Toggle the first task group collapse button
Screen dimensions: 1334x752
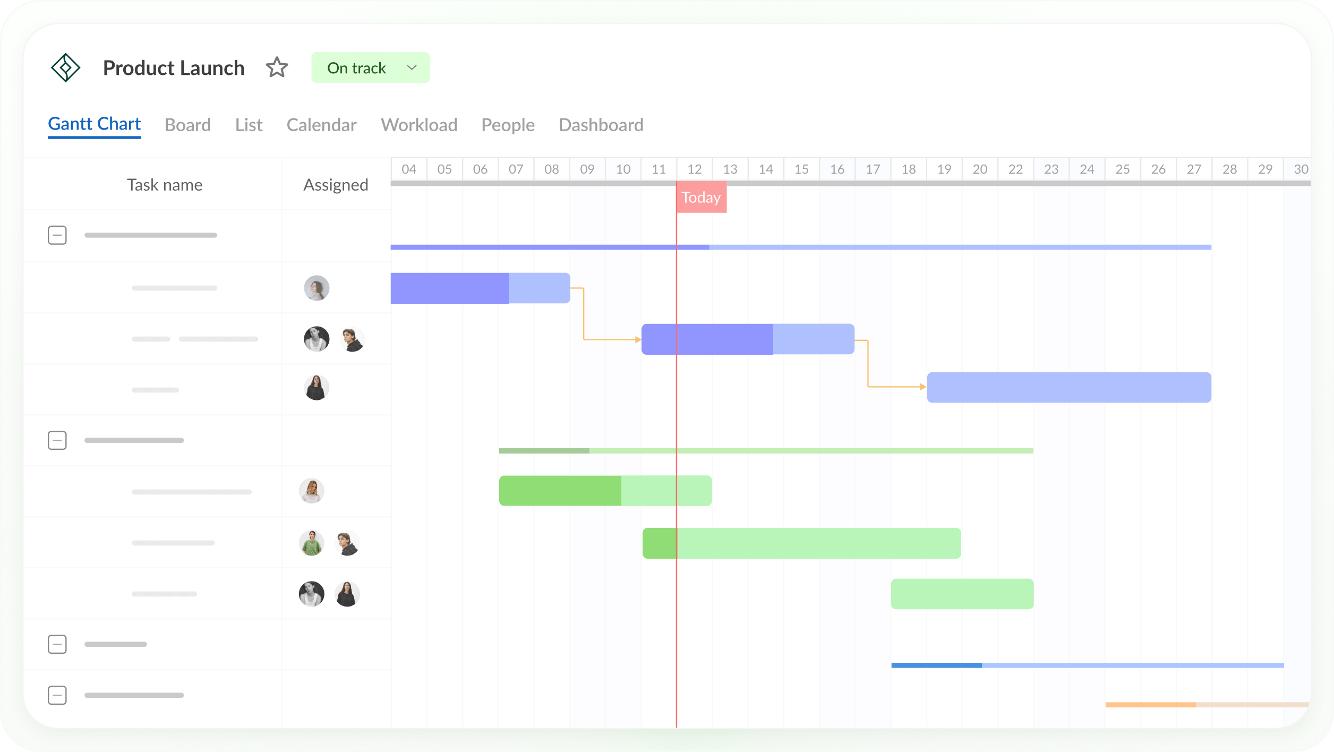57,235
